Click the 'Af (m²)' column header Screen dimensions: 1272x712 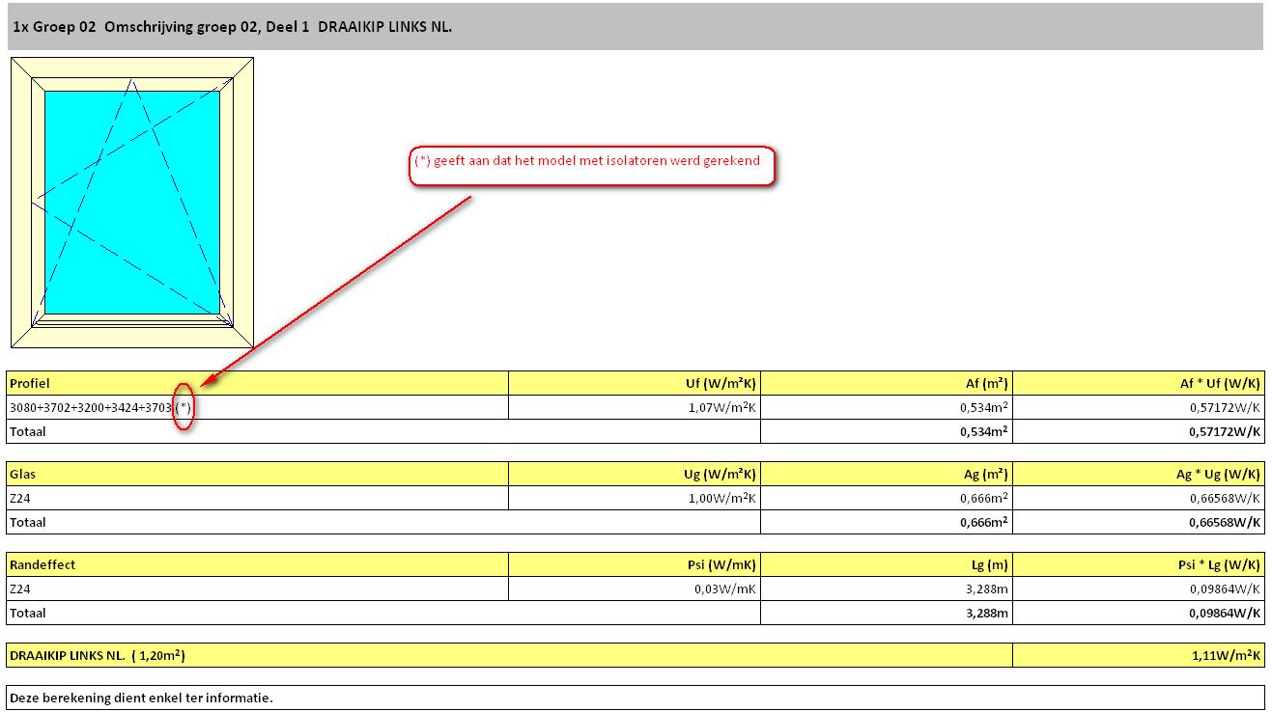pyautogui.click(x=887, y=383)
